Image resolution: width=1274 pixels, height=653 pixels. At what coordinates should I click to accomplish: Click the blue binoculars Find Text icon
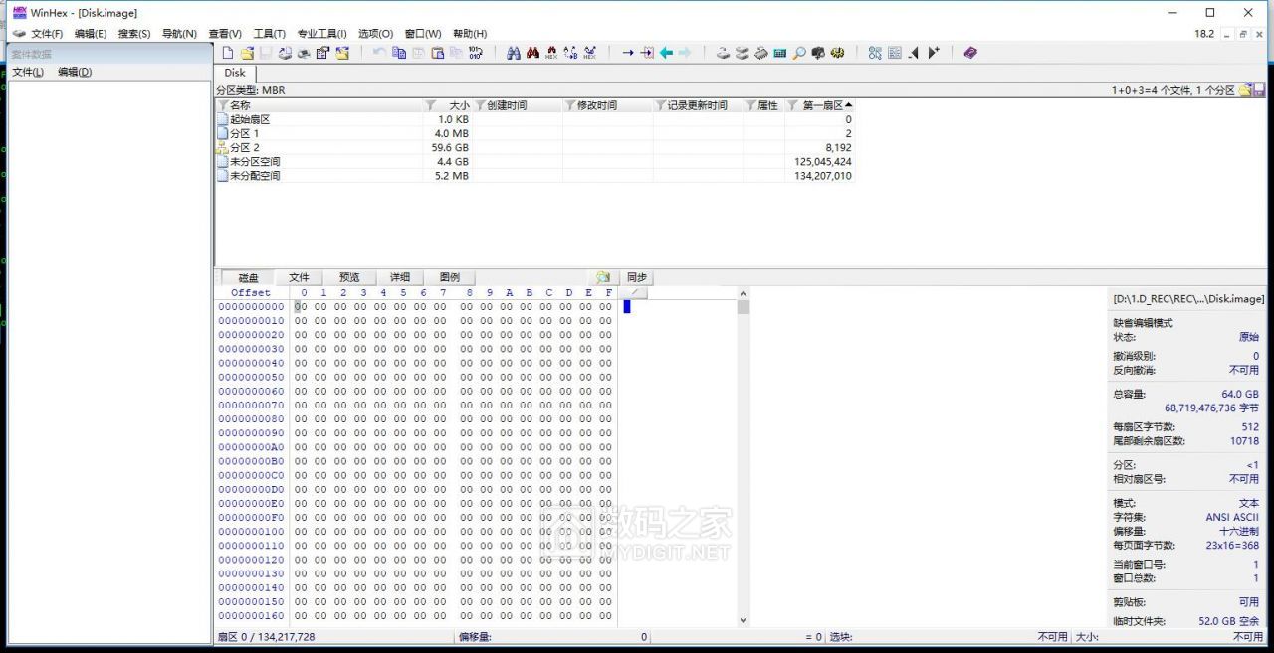pos(514,53)
